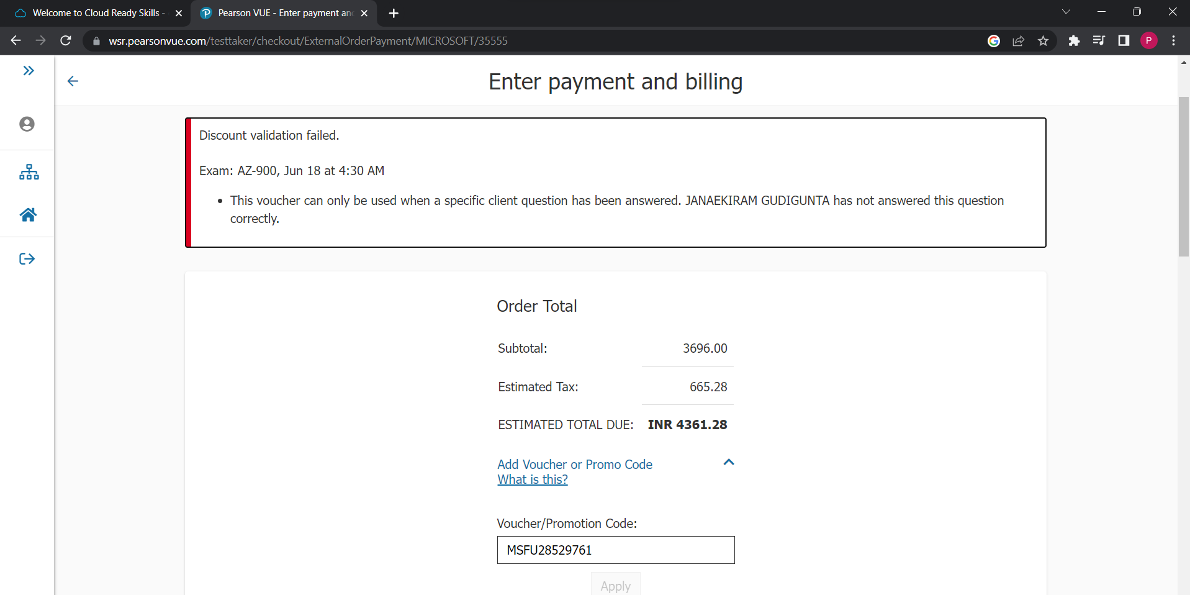Select the 'Discount validation failed.' error text

pos(269,135)
